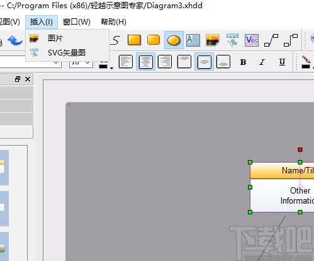314x261 pixels.
Task: Open the font name dropdown
Action: (56, 62)
